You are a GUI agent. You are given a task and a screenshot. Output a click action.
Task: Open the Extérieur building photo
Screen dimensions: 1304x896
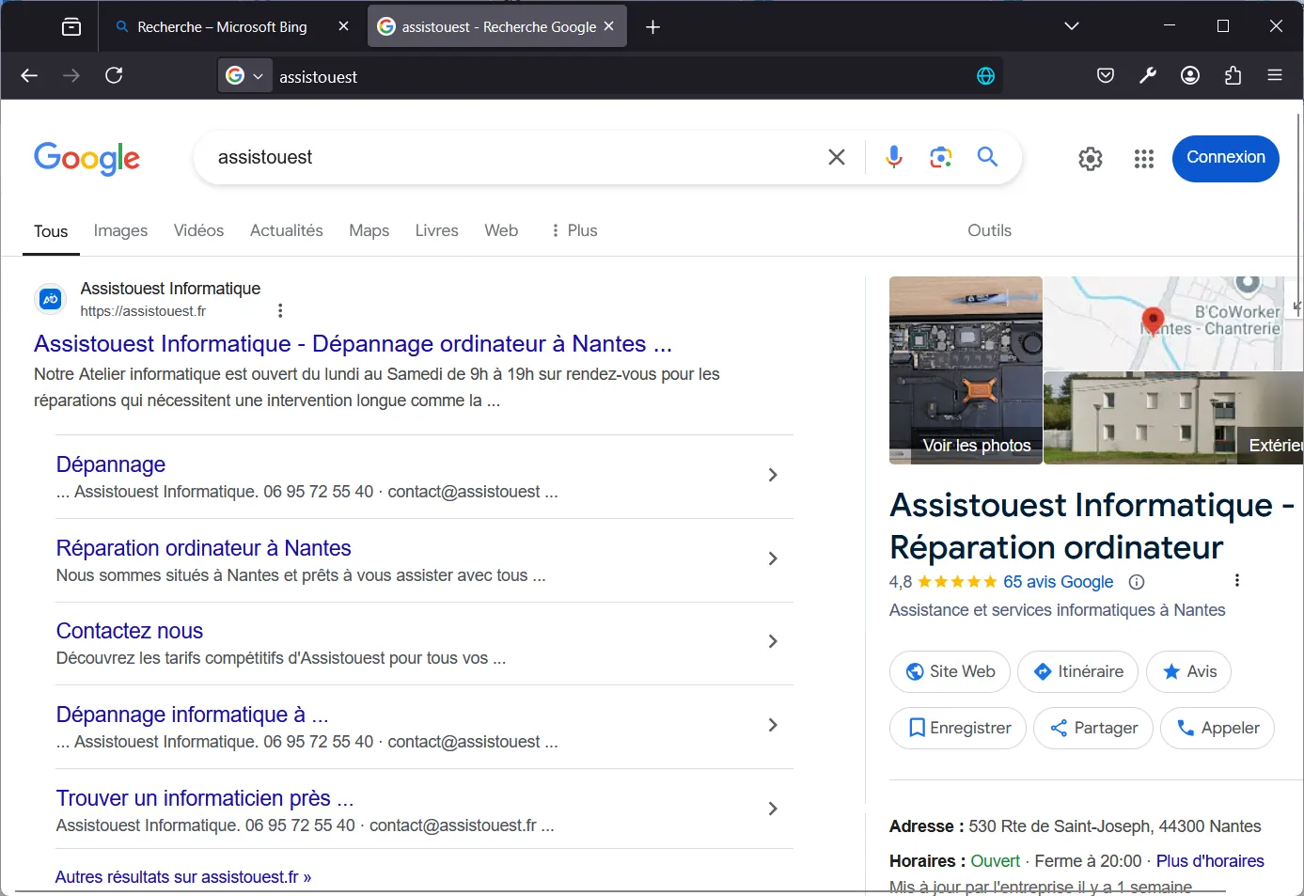click(x=1173, y=418)
